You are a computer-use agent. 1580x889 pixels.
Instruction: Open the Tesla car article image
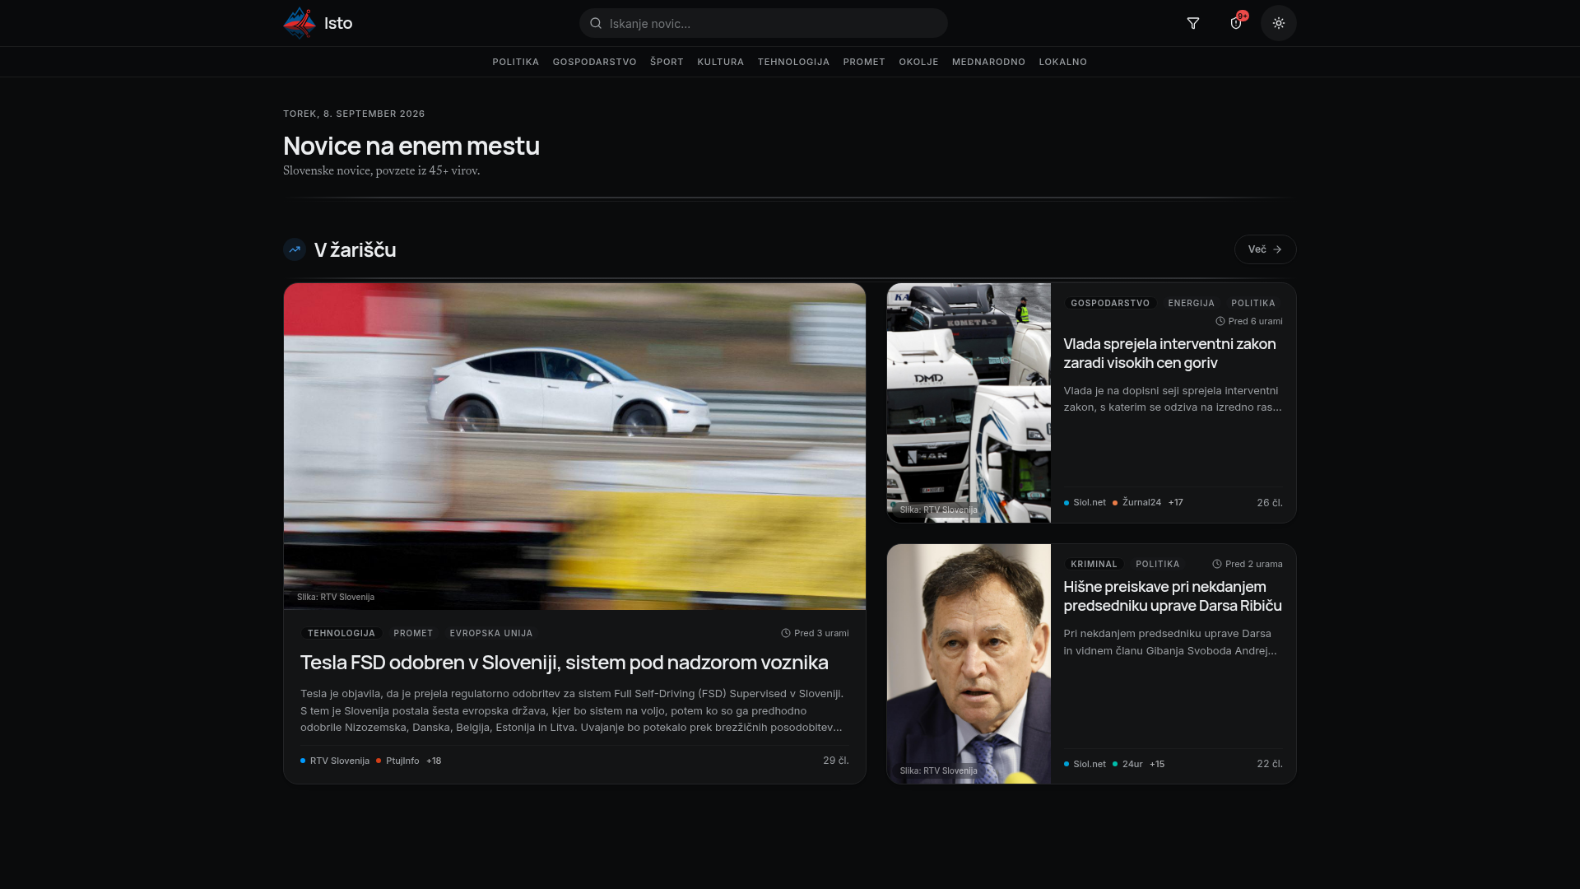(574, 446)
